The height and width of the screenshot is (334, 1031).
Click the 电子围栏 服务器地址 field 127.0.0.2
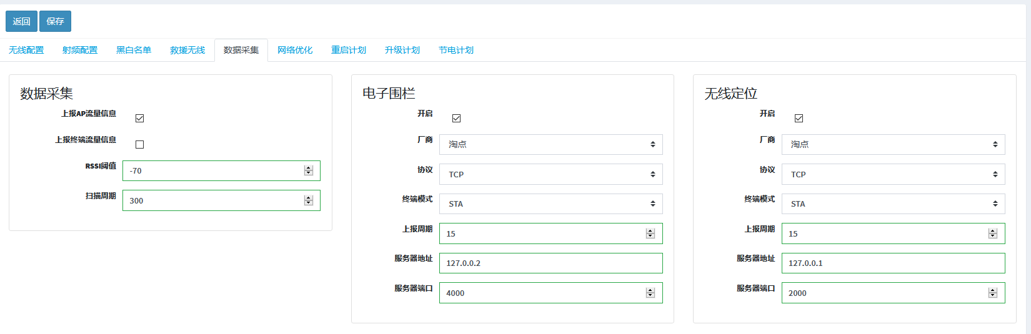(x=550, y=263)
